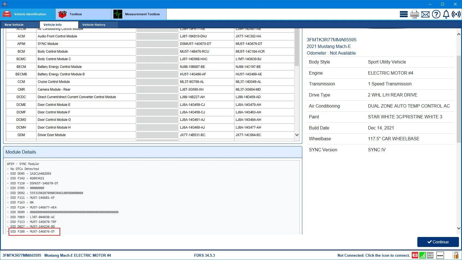Open the Measurement Toolbox tab

pyautogui.click(x=139, y=14)
